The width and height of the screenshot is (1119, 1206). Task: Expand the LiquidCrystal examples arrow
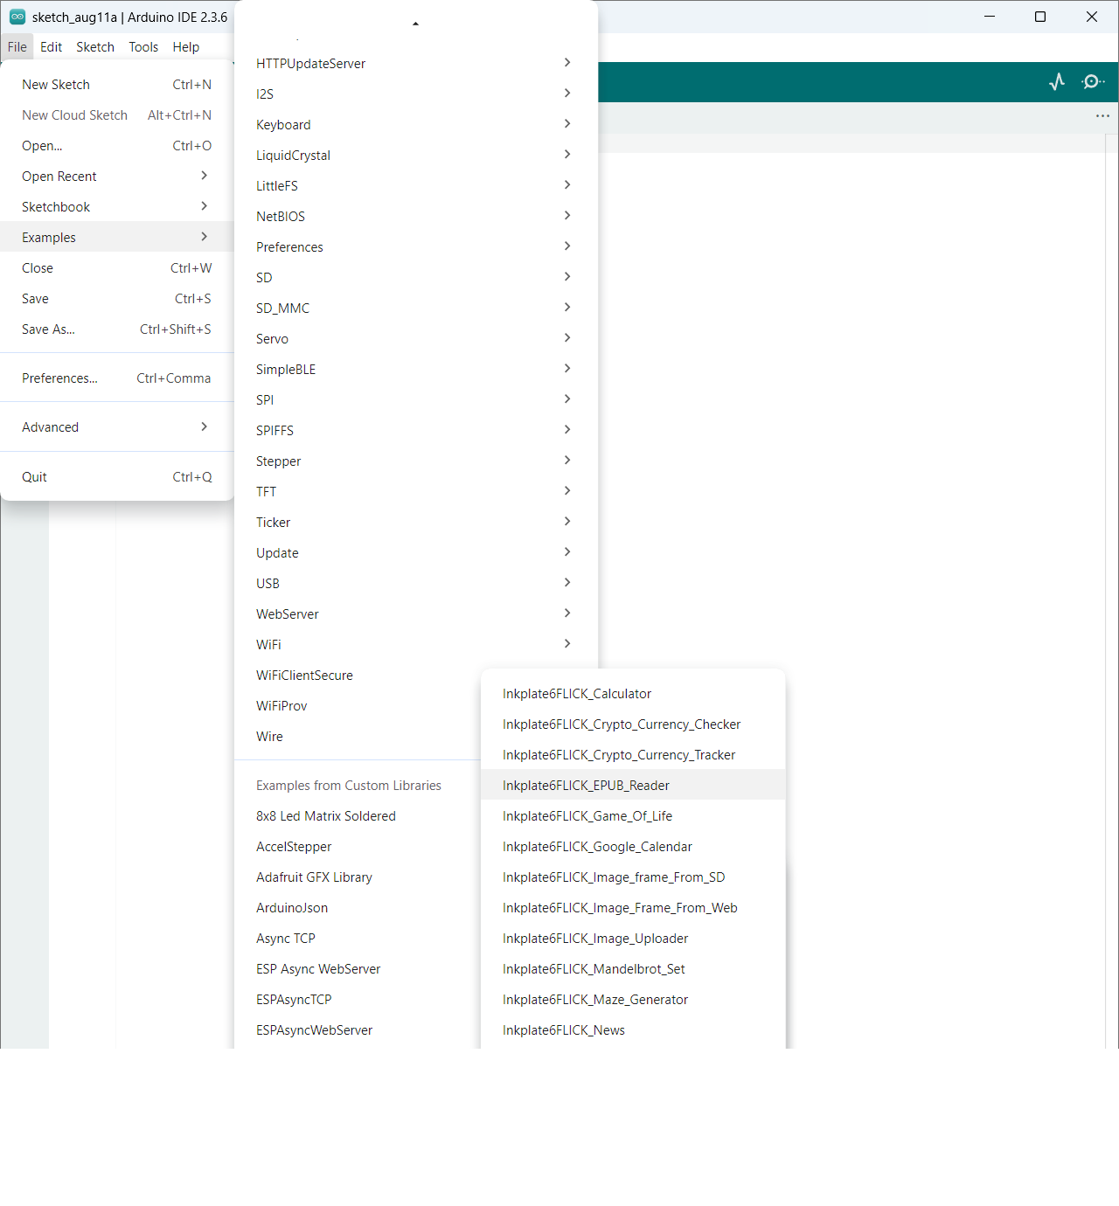[x=566, y=156]
